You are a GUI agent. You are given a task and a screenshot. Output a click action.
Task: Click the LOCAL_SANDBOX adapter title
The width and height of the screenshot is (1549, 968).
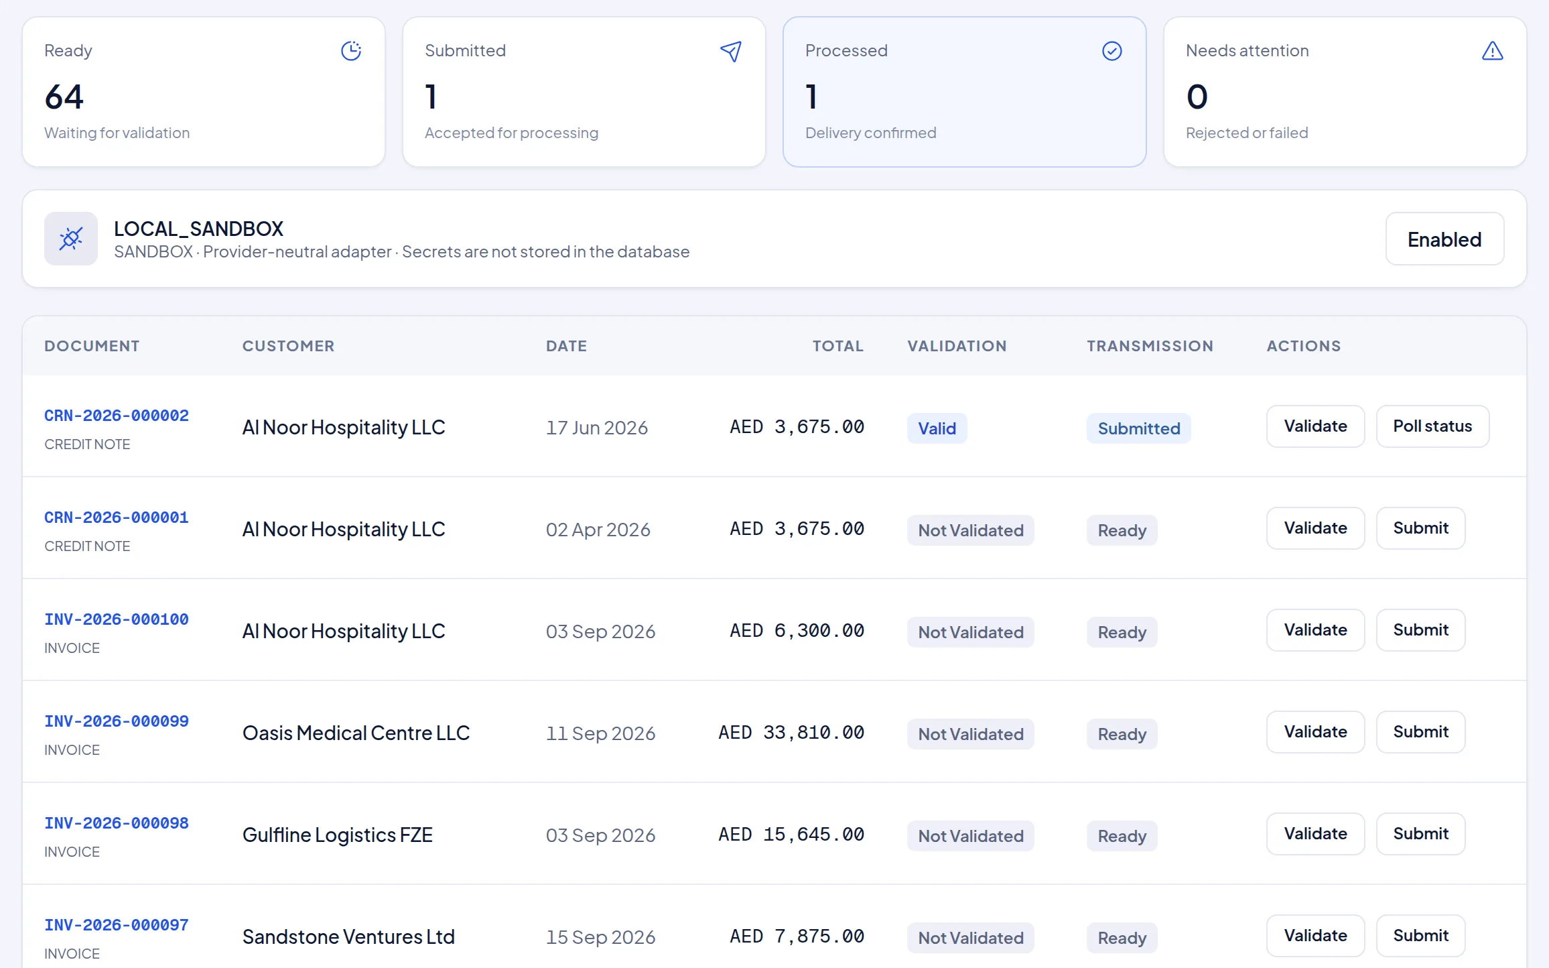tap(198, 229)
